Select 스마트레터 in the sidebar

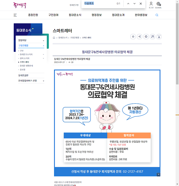24,62
